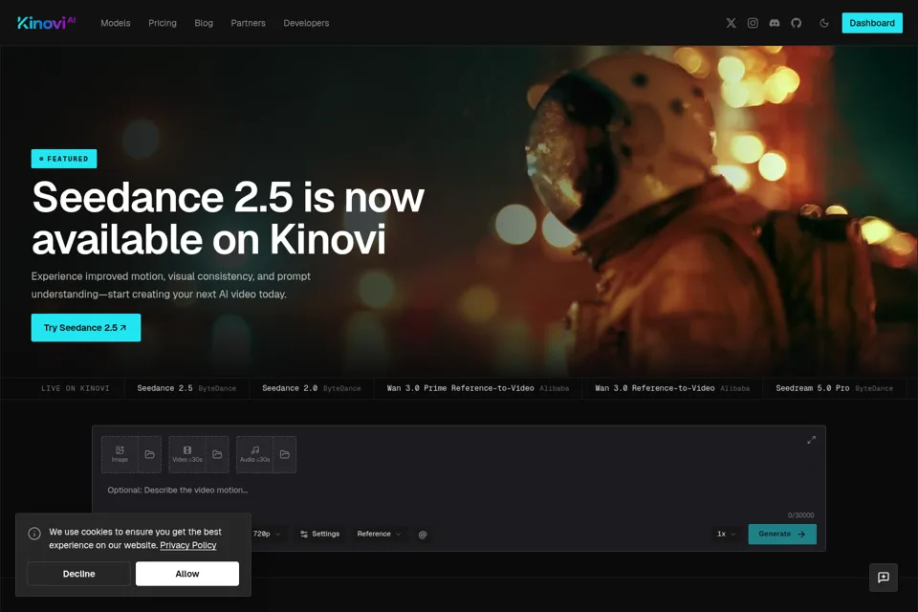Select Seedance 2.5 in the Live on Kinovi bar
Screen dimensions: 918x612
pos(186,388)
